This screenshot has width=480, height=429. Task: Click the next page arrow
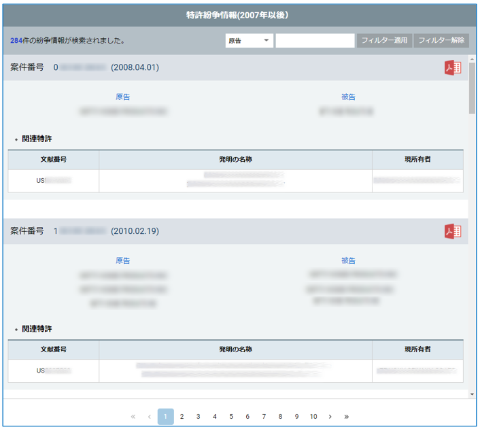click(x=330, y=417)
